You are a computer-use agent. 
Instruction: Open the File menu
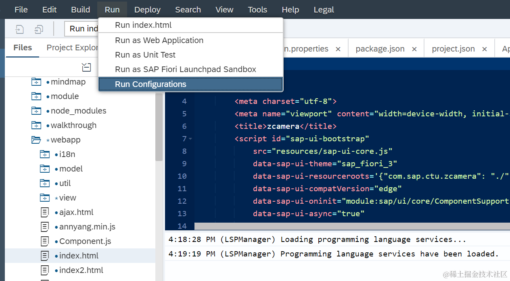tap(21, 10)
